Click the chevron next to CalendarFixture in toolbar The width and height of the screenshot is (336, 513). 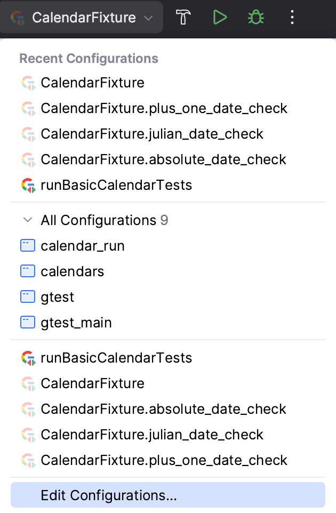tap(148, 17)
